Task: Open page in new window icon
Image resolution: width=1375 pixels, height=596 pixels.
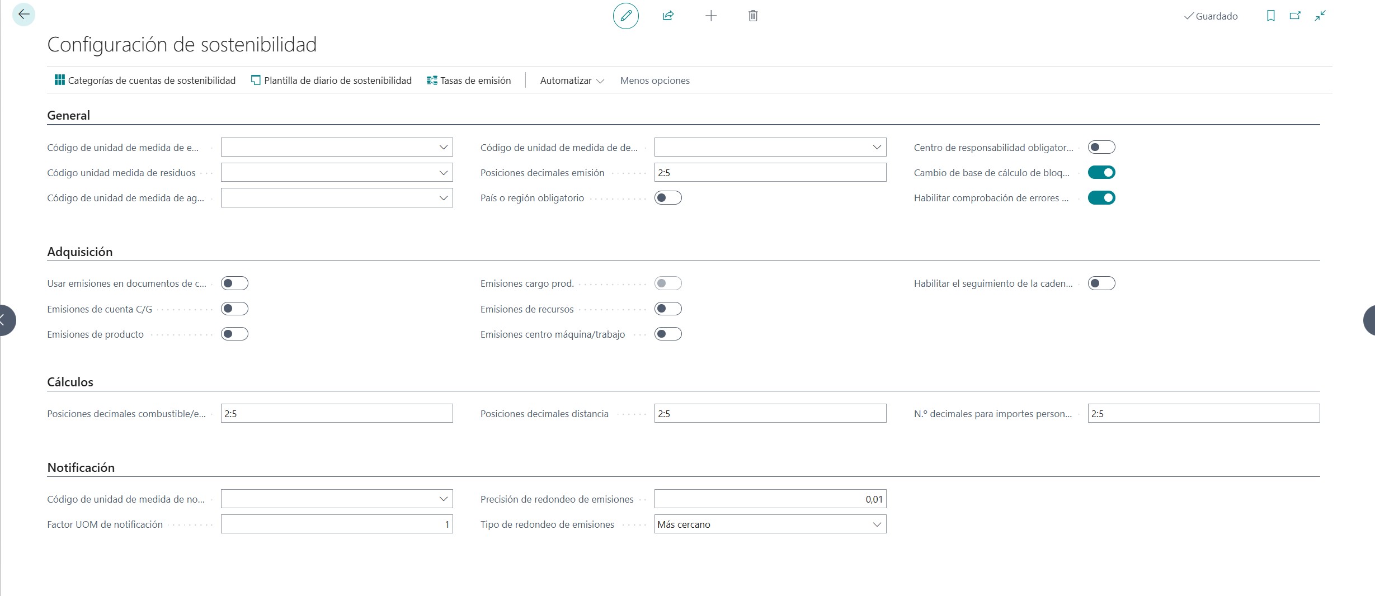Action: click(1295, 16)
